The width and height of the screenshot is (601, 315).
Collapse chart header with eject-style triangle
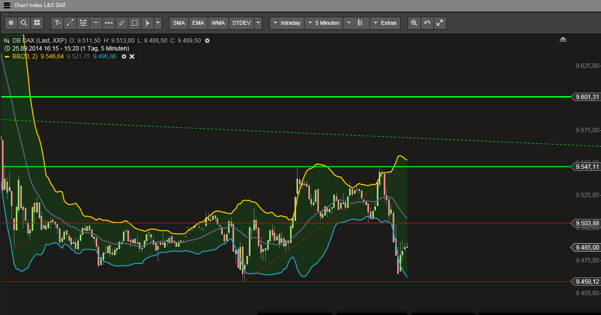pyautogui.click(x=563, y=40)
